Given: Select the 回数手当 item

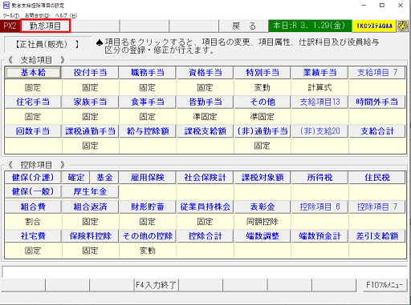Looking at the screenshot, I should tap(33, 131).
